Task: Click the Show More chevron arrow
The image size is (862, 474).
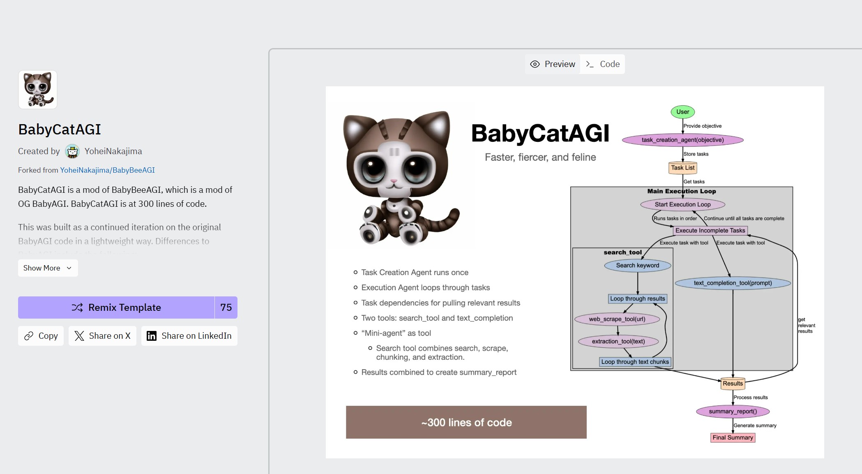Action: click(x=69, y=268)
